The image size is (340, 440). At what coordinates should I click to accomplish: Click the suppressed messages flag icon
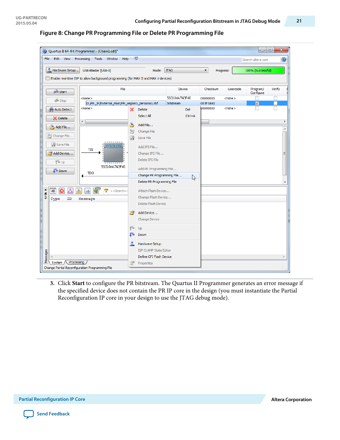tap(97, 191)
